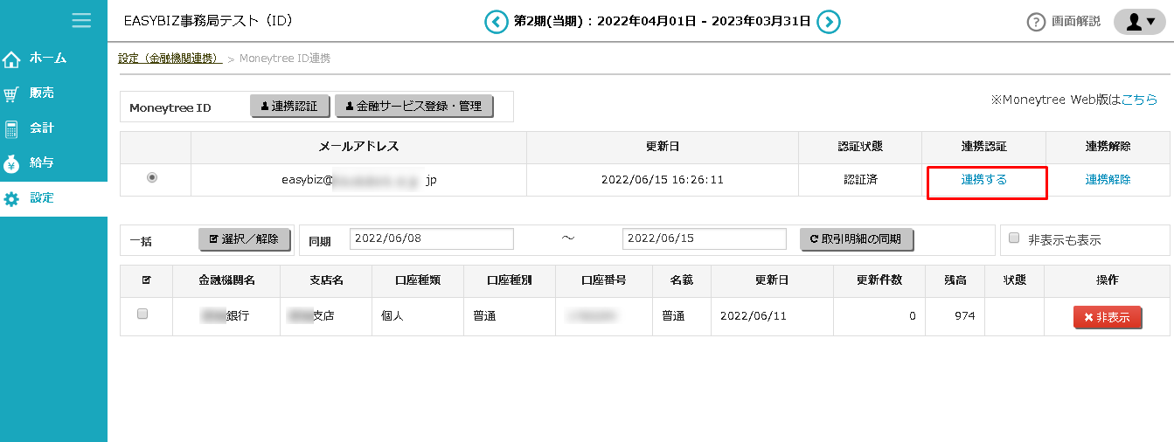1174x442 pixels.
Task: Click 金融サービス登録・管理 button
Action: point(413,107)
